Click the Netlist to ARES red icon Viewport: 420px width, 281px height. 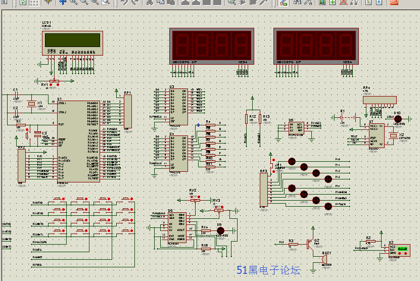click(394, 2)
